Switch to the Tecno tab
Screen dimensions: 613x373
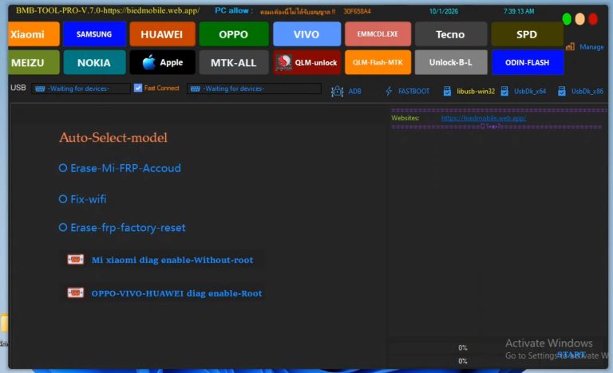[451, 34]
